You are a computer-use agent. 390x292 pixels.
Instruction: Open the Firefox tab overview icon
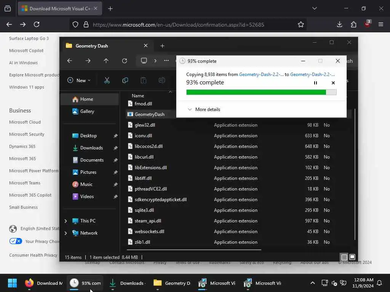point(8,8)
